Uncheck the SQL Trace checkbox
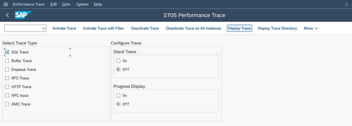352x126 pixels. (x=7, y=52)
